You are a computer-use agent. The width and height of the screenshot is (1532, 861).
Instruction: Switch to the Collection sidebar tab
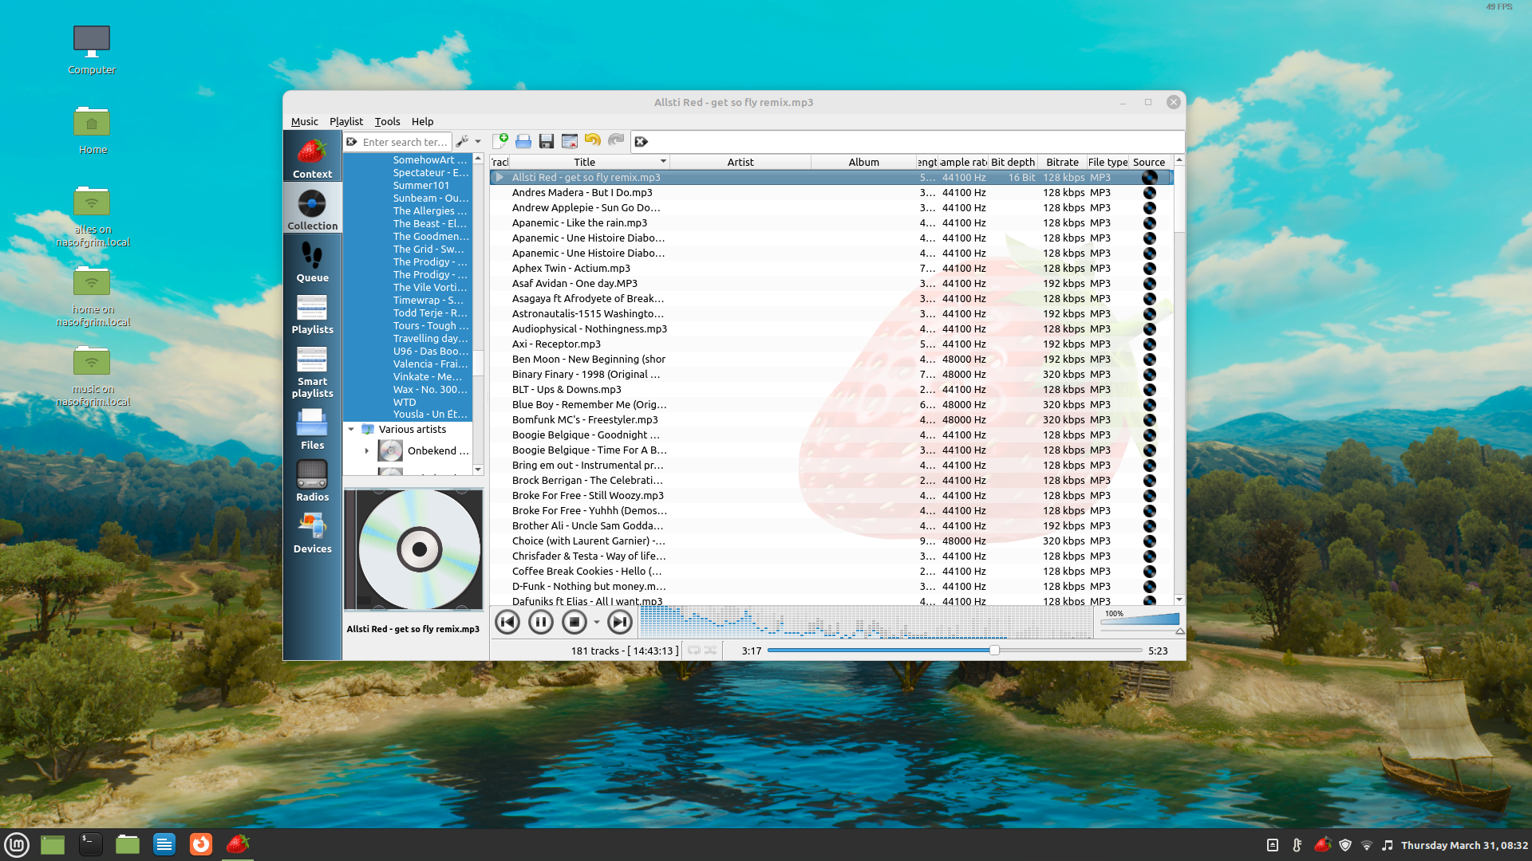312,209
